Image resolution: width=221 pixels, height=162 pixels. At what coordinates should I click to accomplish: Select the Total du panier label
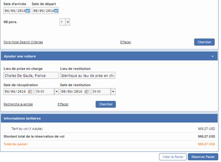[16, 144]
